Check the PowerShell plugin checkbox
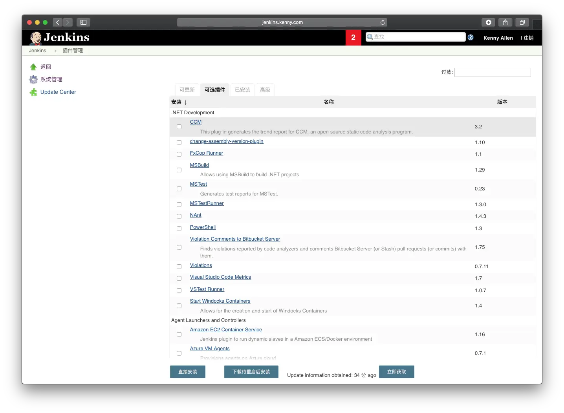The height and width of the screenshot is (413, 564). coord(179,228)
